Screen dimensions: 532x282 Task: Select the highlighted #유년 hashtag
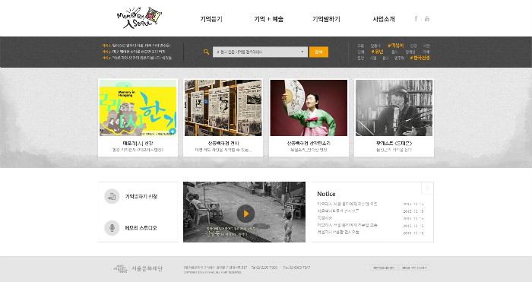tap(377, 52)
